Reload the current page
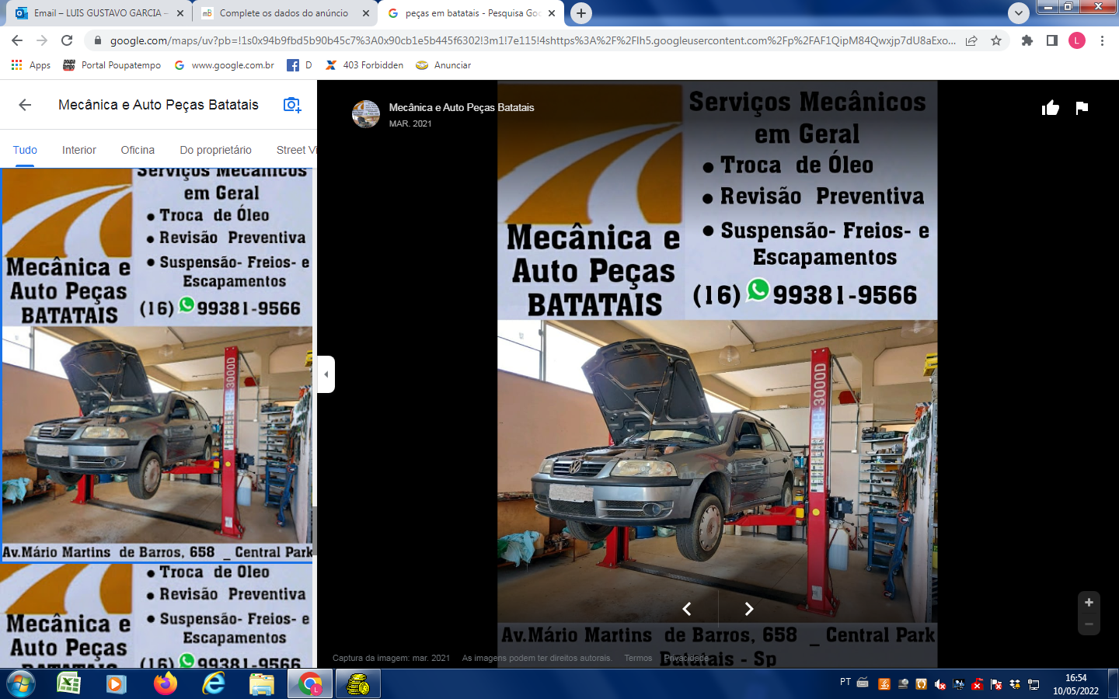This screenshot has height=699, width=1119. [x=67, y=40]
